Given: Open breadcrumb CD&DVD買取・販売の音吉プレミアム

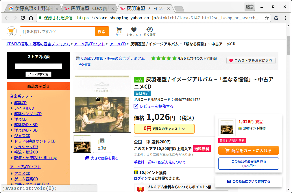Looking at the screenshot, I should tap(38, 44).
